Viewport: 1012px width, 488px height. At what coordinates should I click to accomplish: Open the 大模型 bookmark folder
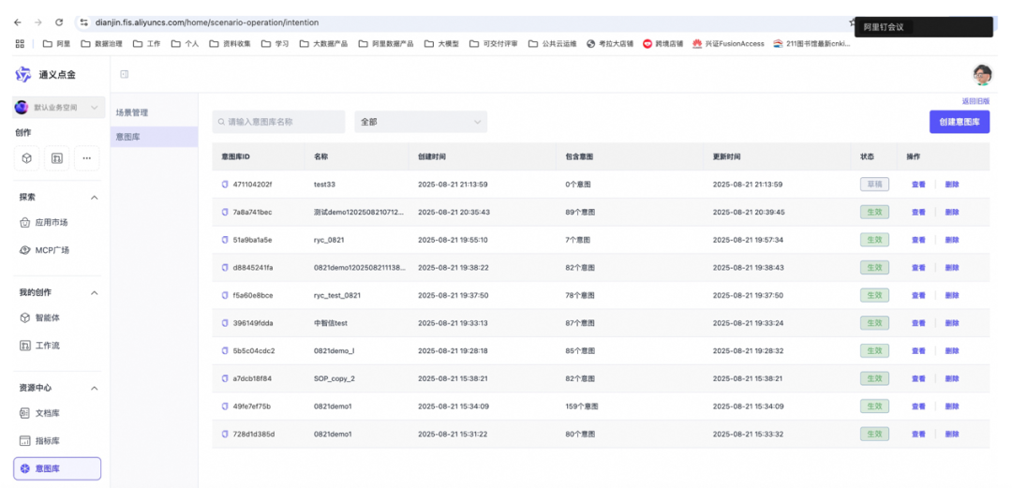point(441,44)
